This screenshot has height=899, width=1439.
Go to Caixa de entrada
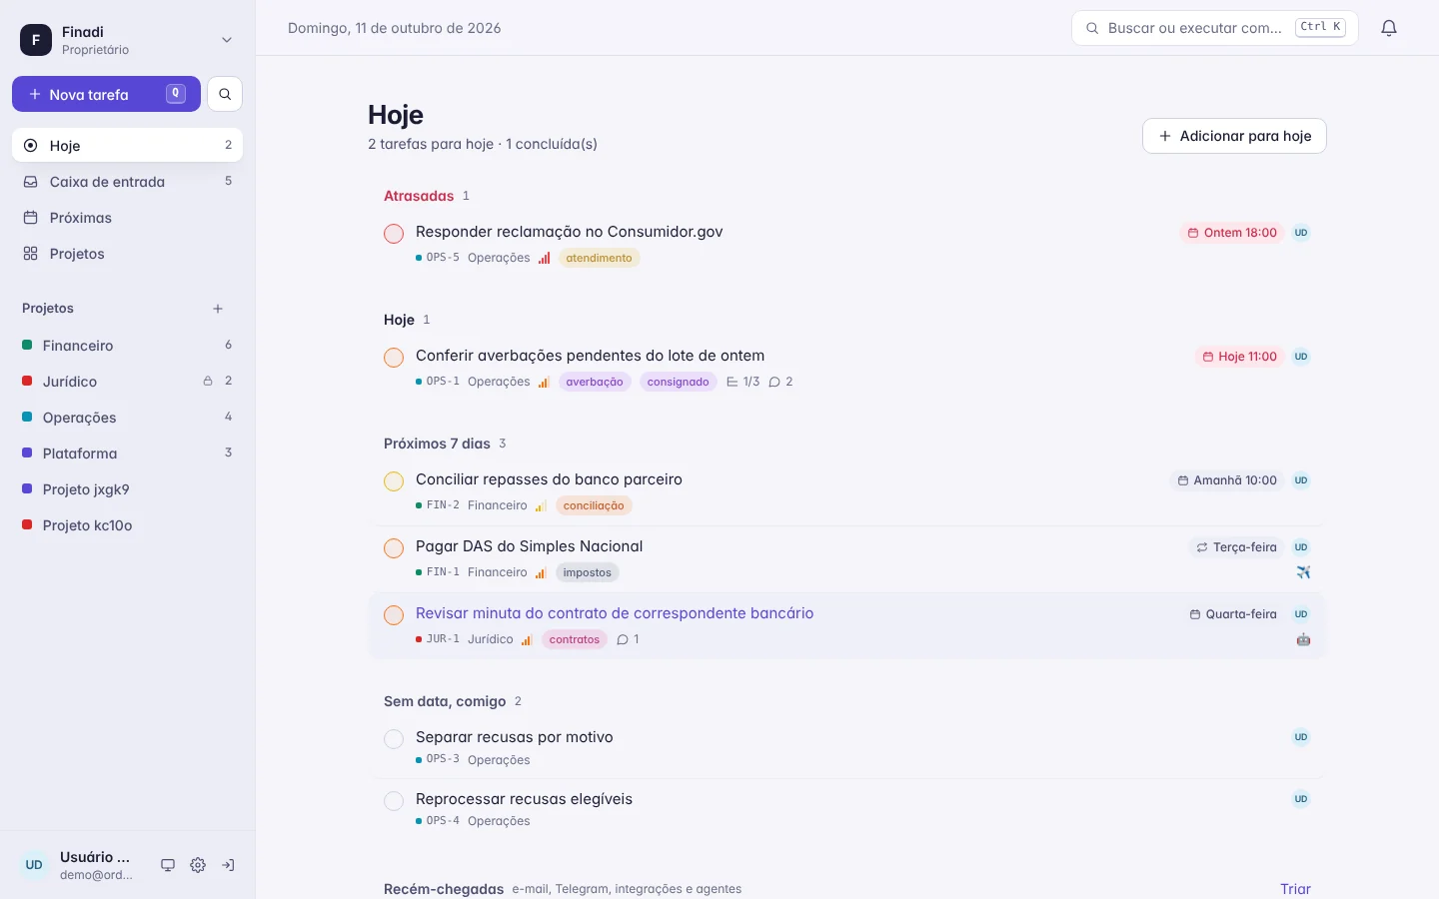click(127, 182)
